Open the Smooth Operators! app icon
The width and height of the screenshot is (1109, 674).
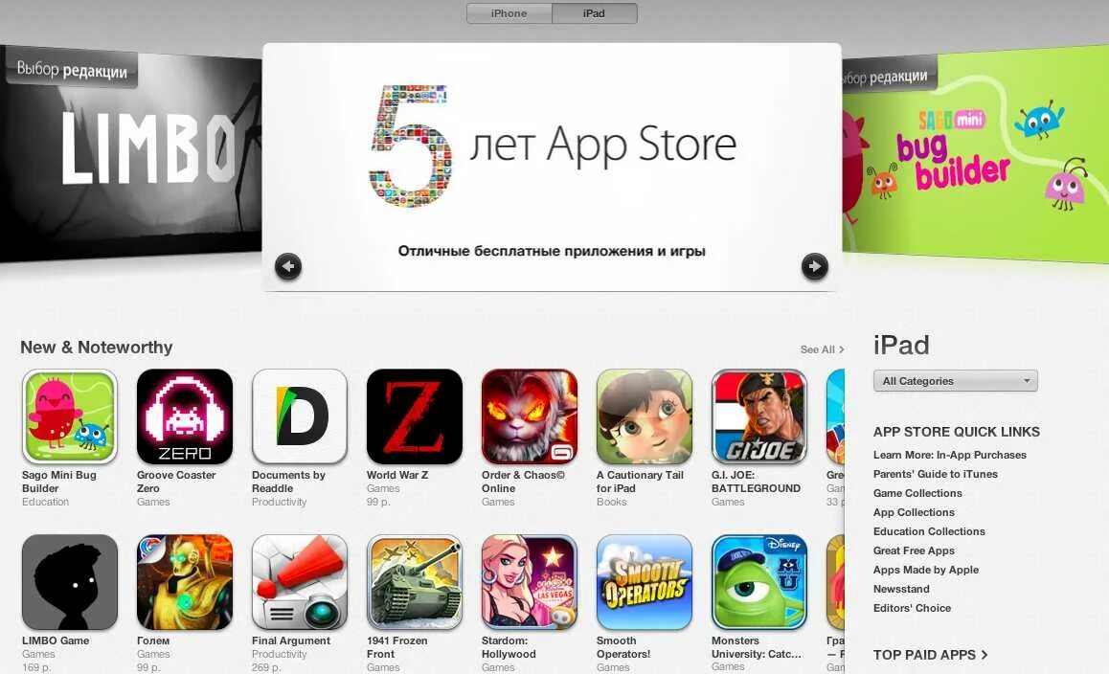coord(645,582)
